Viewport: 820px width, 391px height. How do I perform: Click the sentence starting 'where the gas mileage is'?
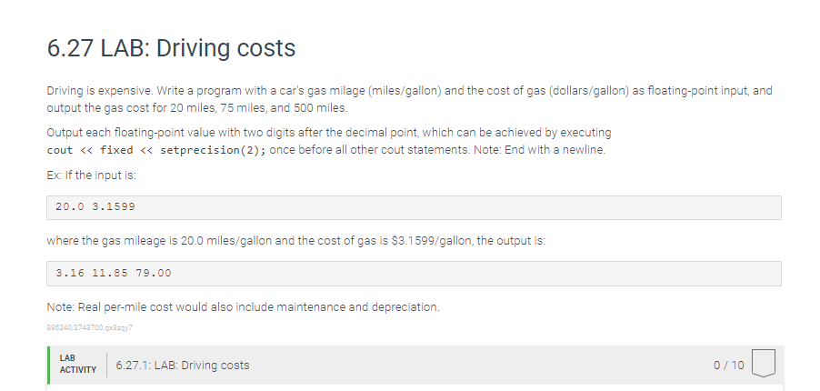point(296,241)
